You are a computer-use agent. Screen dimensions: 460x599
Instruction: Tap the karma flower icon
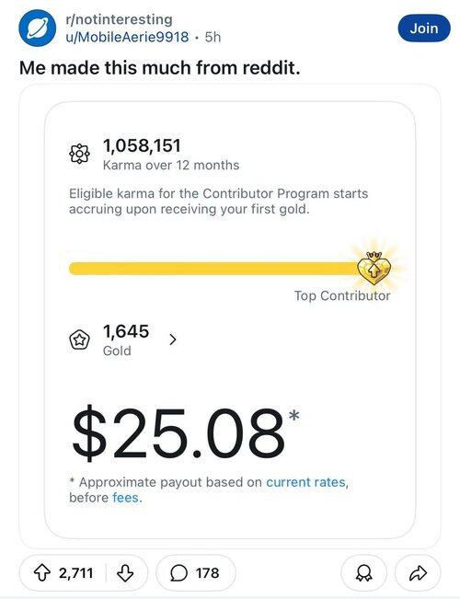coord(79,154)
